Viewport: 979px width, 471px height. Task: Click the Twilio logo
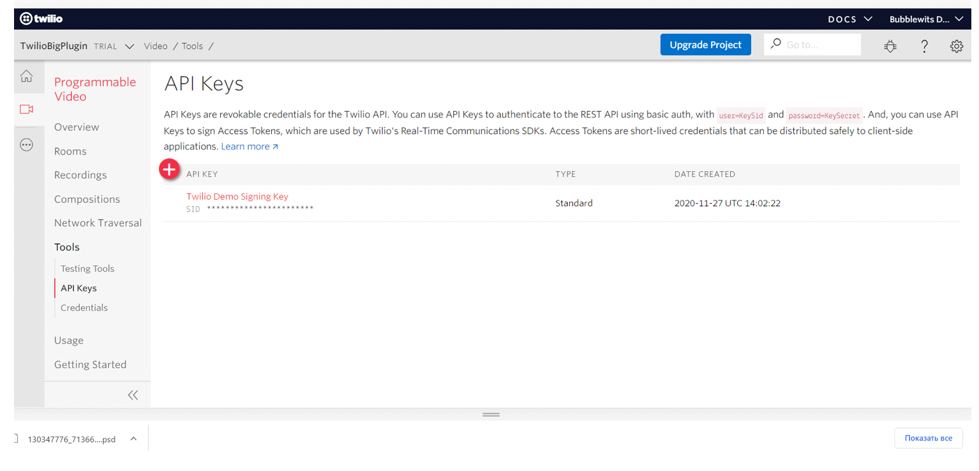point(41,19)
